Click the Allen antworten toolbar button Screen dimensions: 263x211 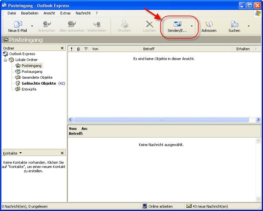point(72,27)
